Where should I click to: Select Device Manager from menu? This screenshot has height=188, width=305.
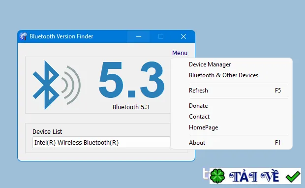point(232,64)
